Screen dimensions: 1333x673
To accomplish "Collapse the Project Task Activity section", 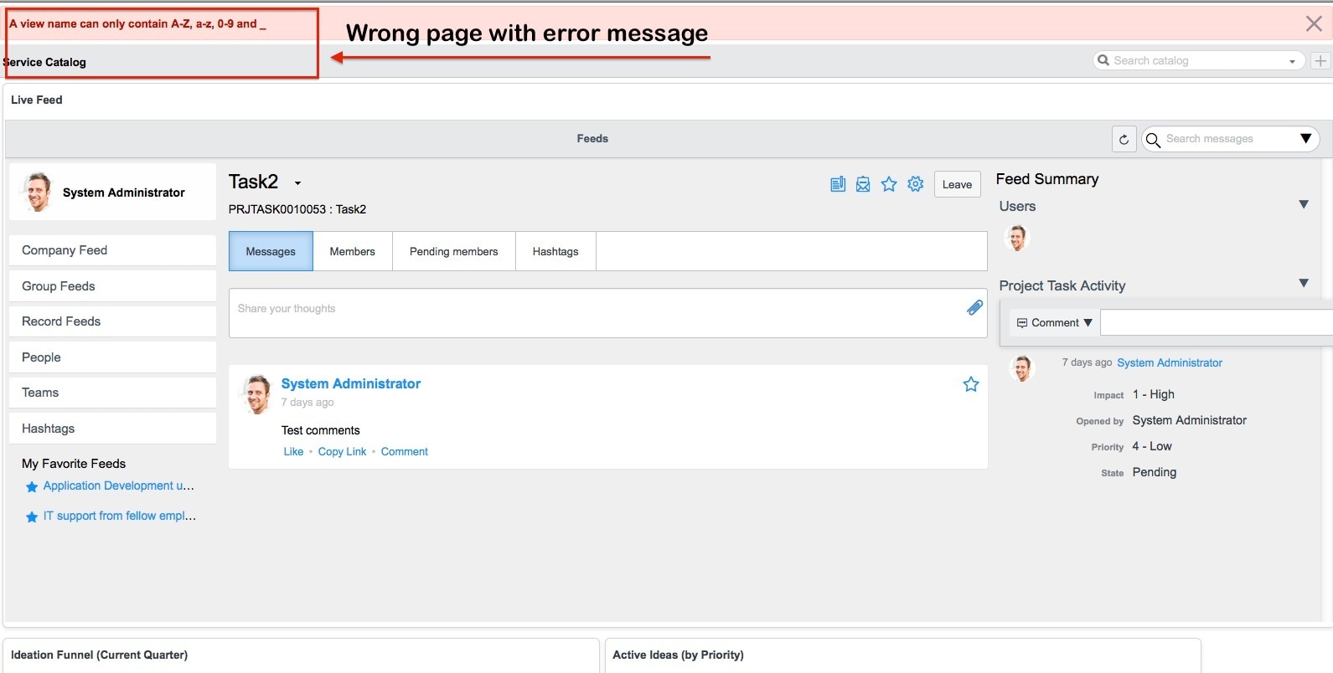I will 1304,283.
